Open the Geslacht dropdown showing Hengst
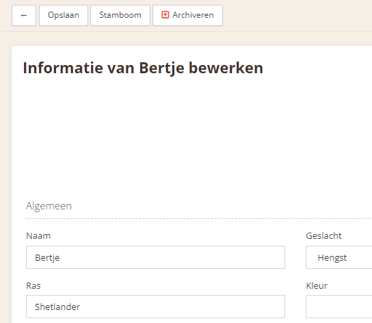The image size is (372, 323). 338,257
